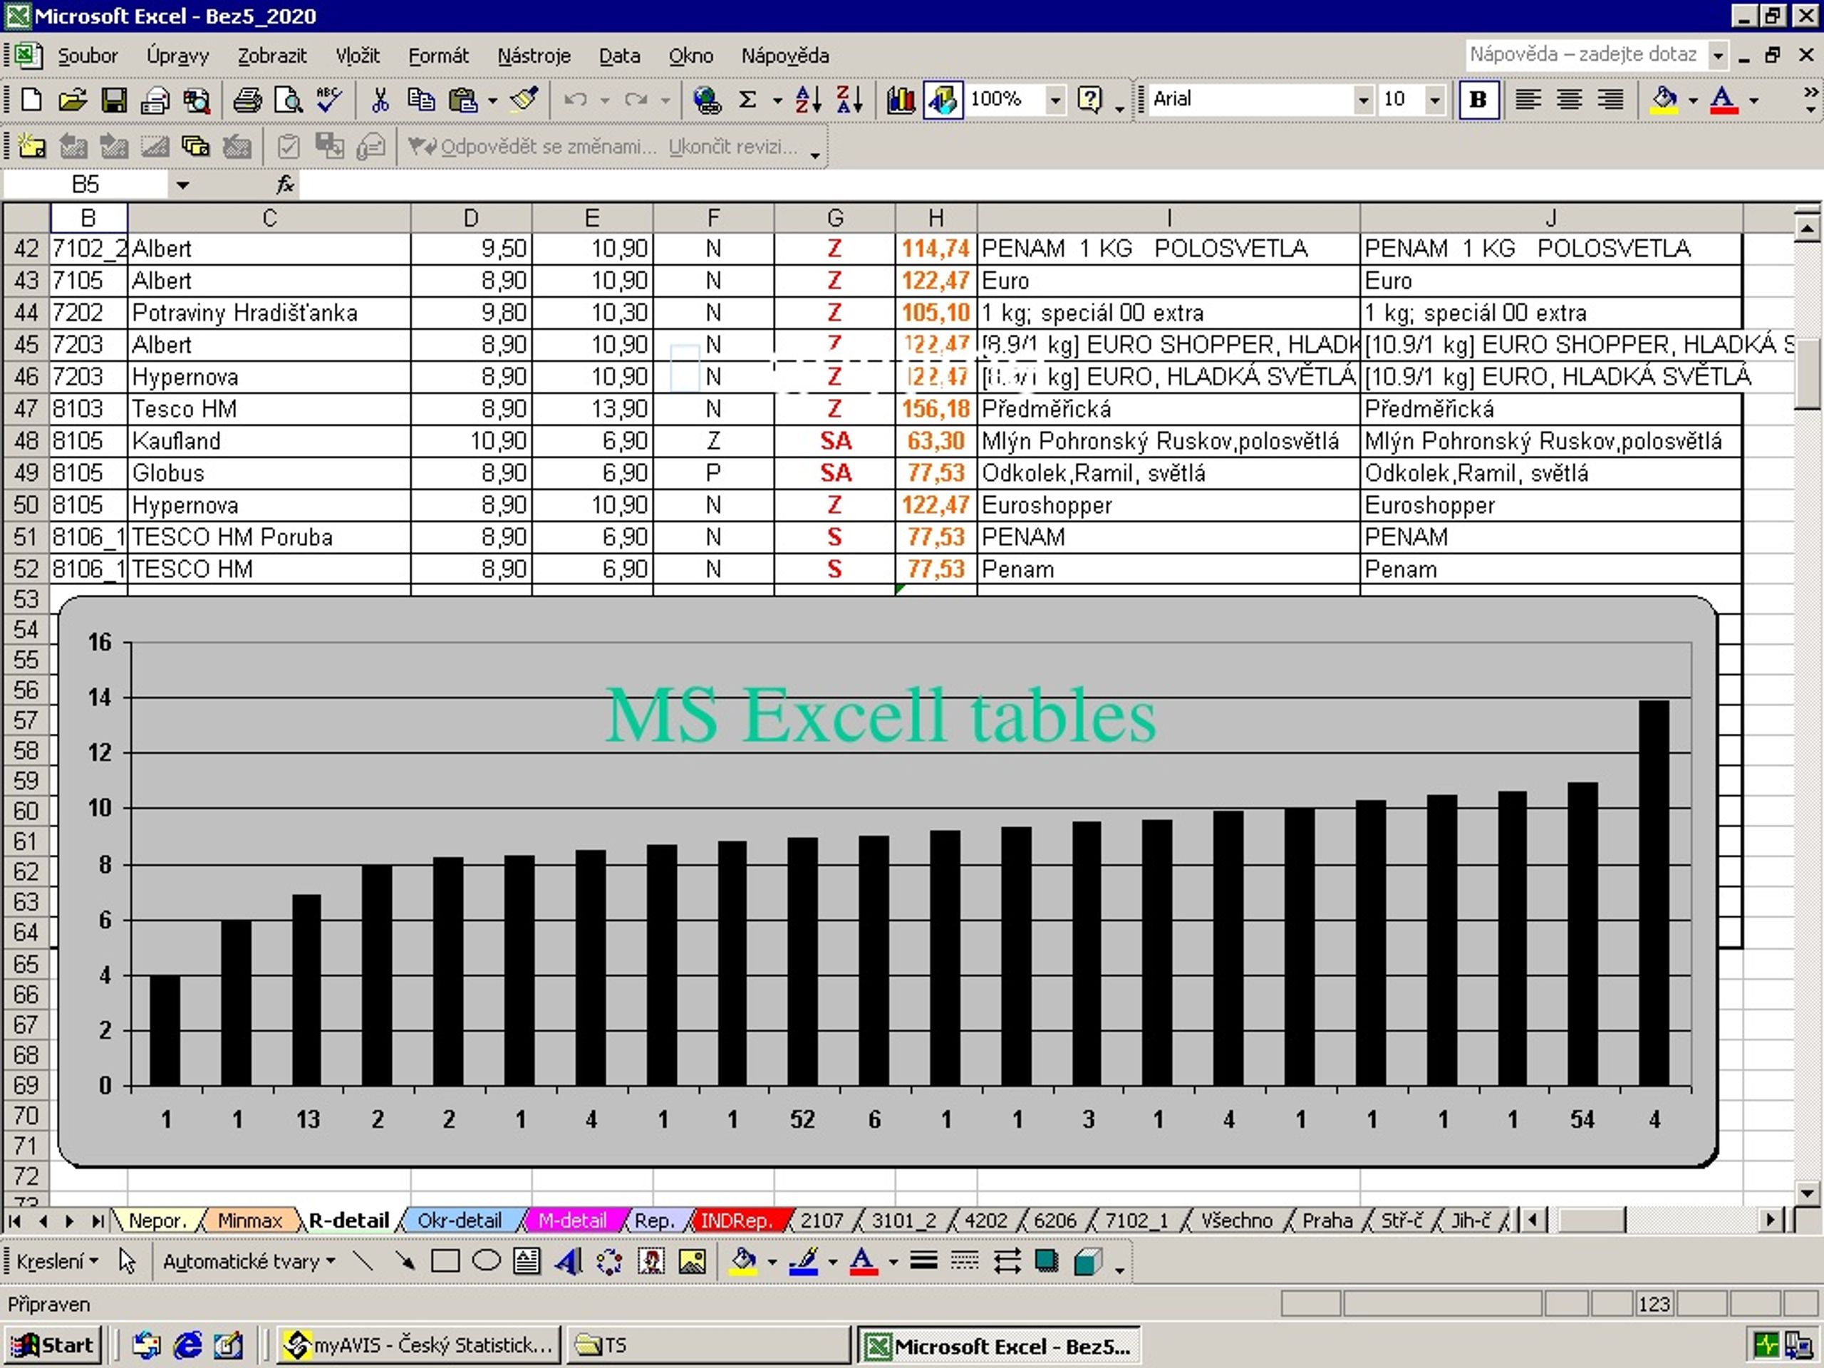Launch Internet Explorer from quick launch
This screenshot has height=1368, width=1824.
coord(188,1345)
